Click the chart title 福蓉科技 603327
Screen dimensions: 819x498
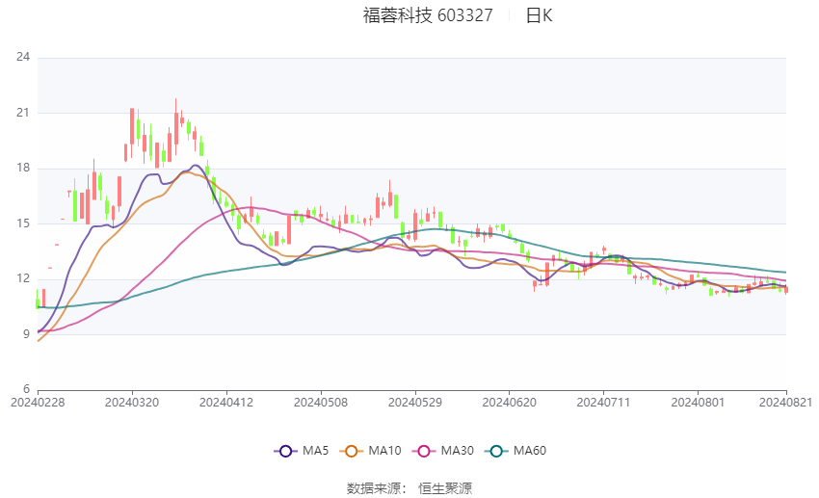(x=428, y=15)
